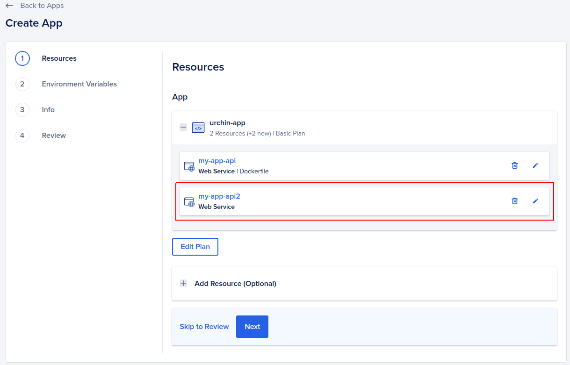Click the urchin-app application icon

click(x=198, y=127)
